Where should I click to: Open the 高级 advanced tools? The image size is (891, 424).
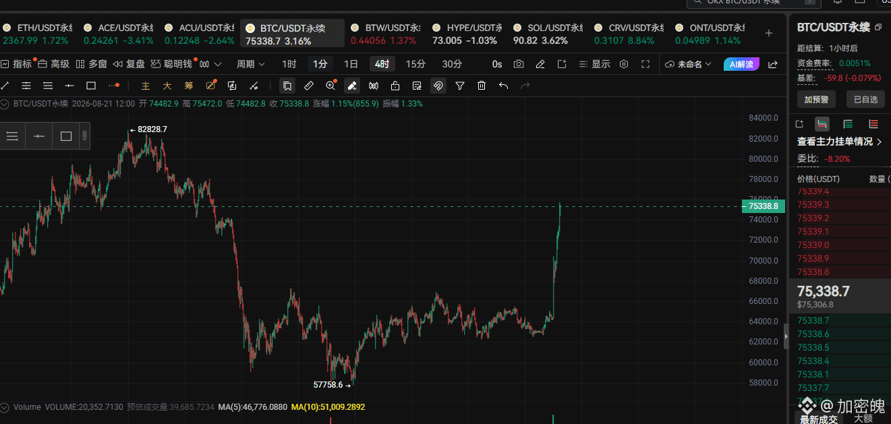(x=53, y=64)
